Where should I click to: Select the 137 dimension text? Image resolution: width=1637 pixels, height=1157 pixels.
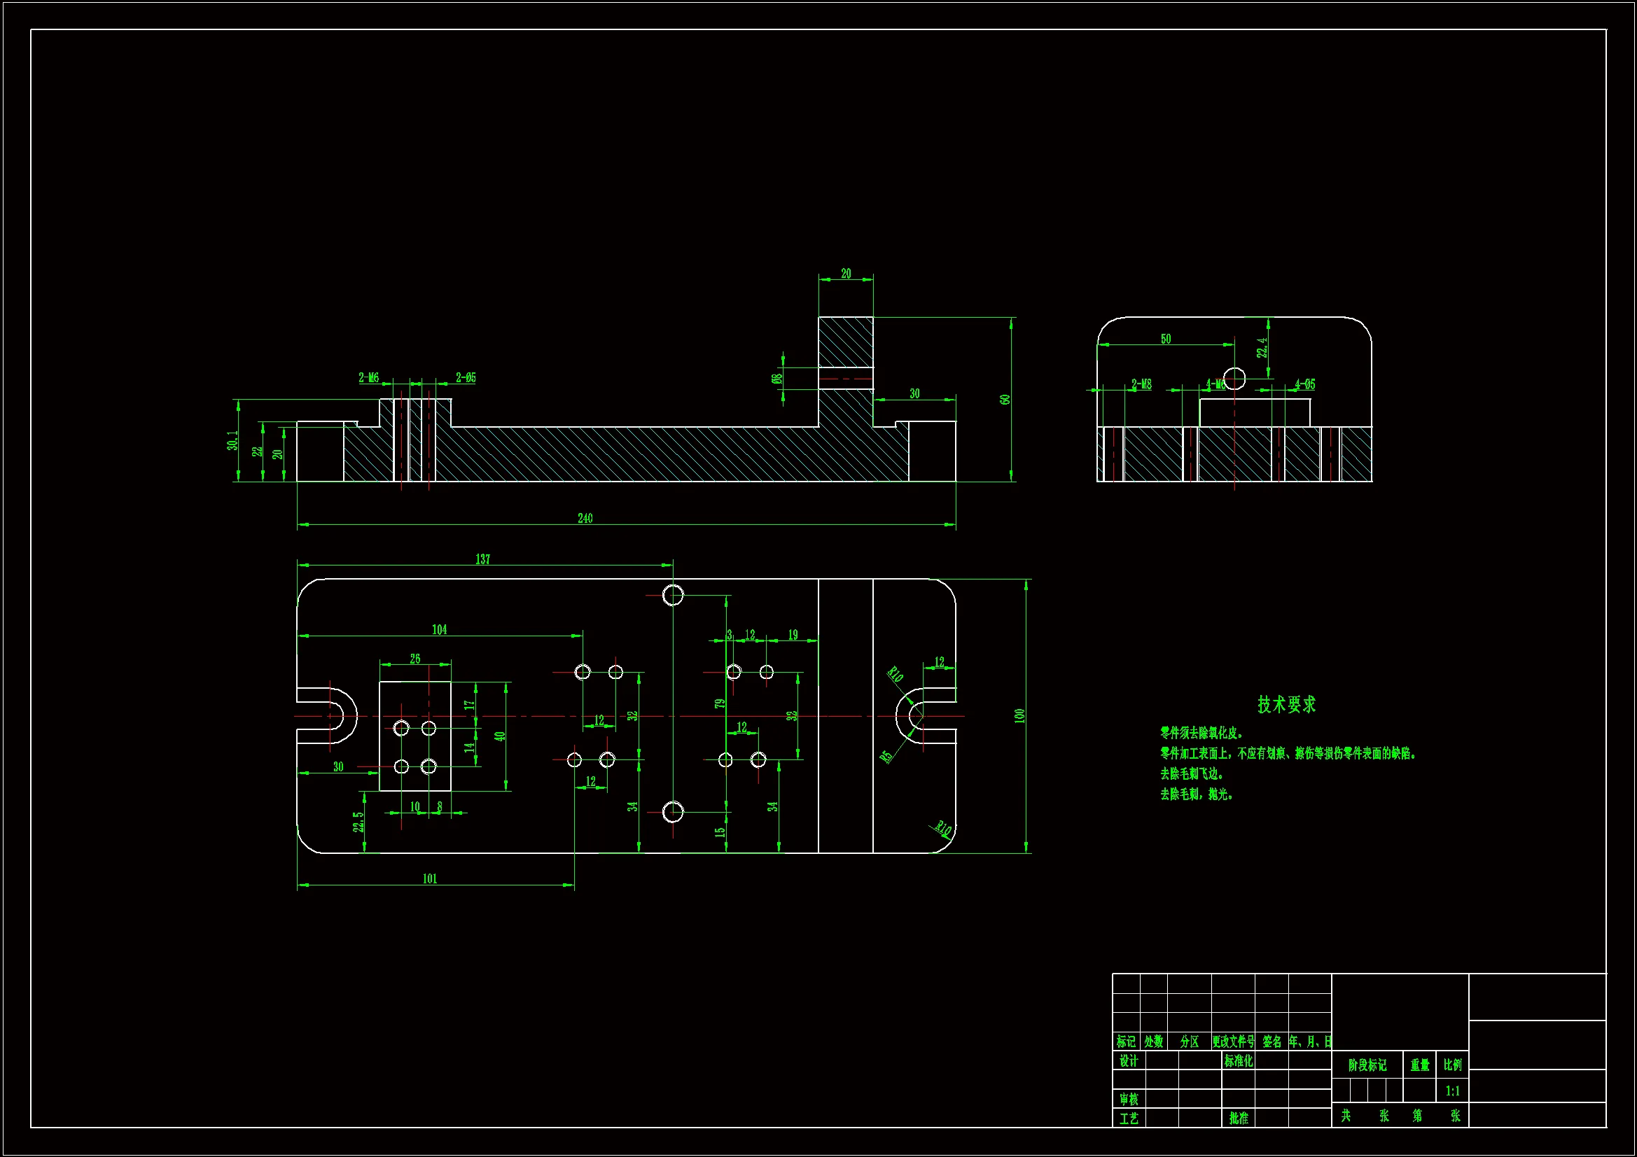tap(482, 559)
